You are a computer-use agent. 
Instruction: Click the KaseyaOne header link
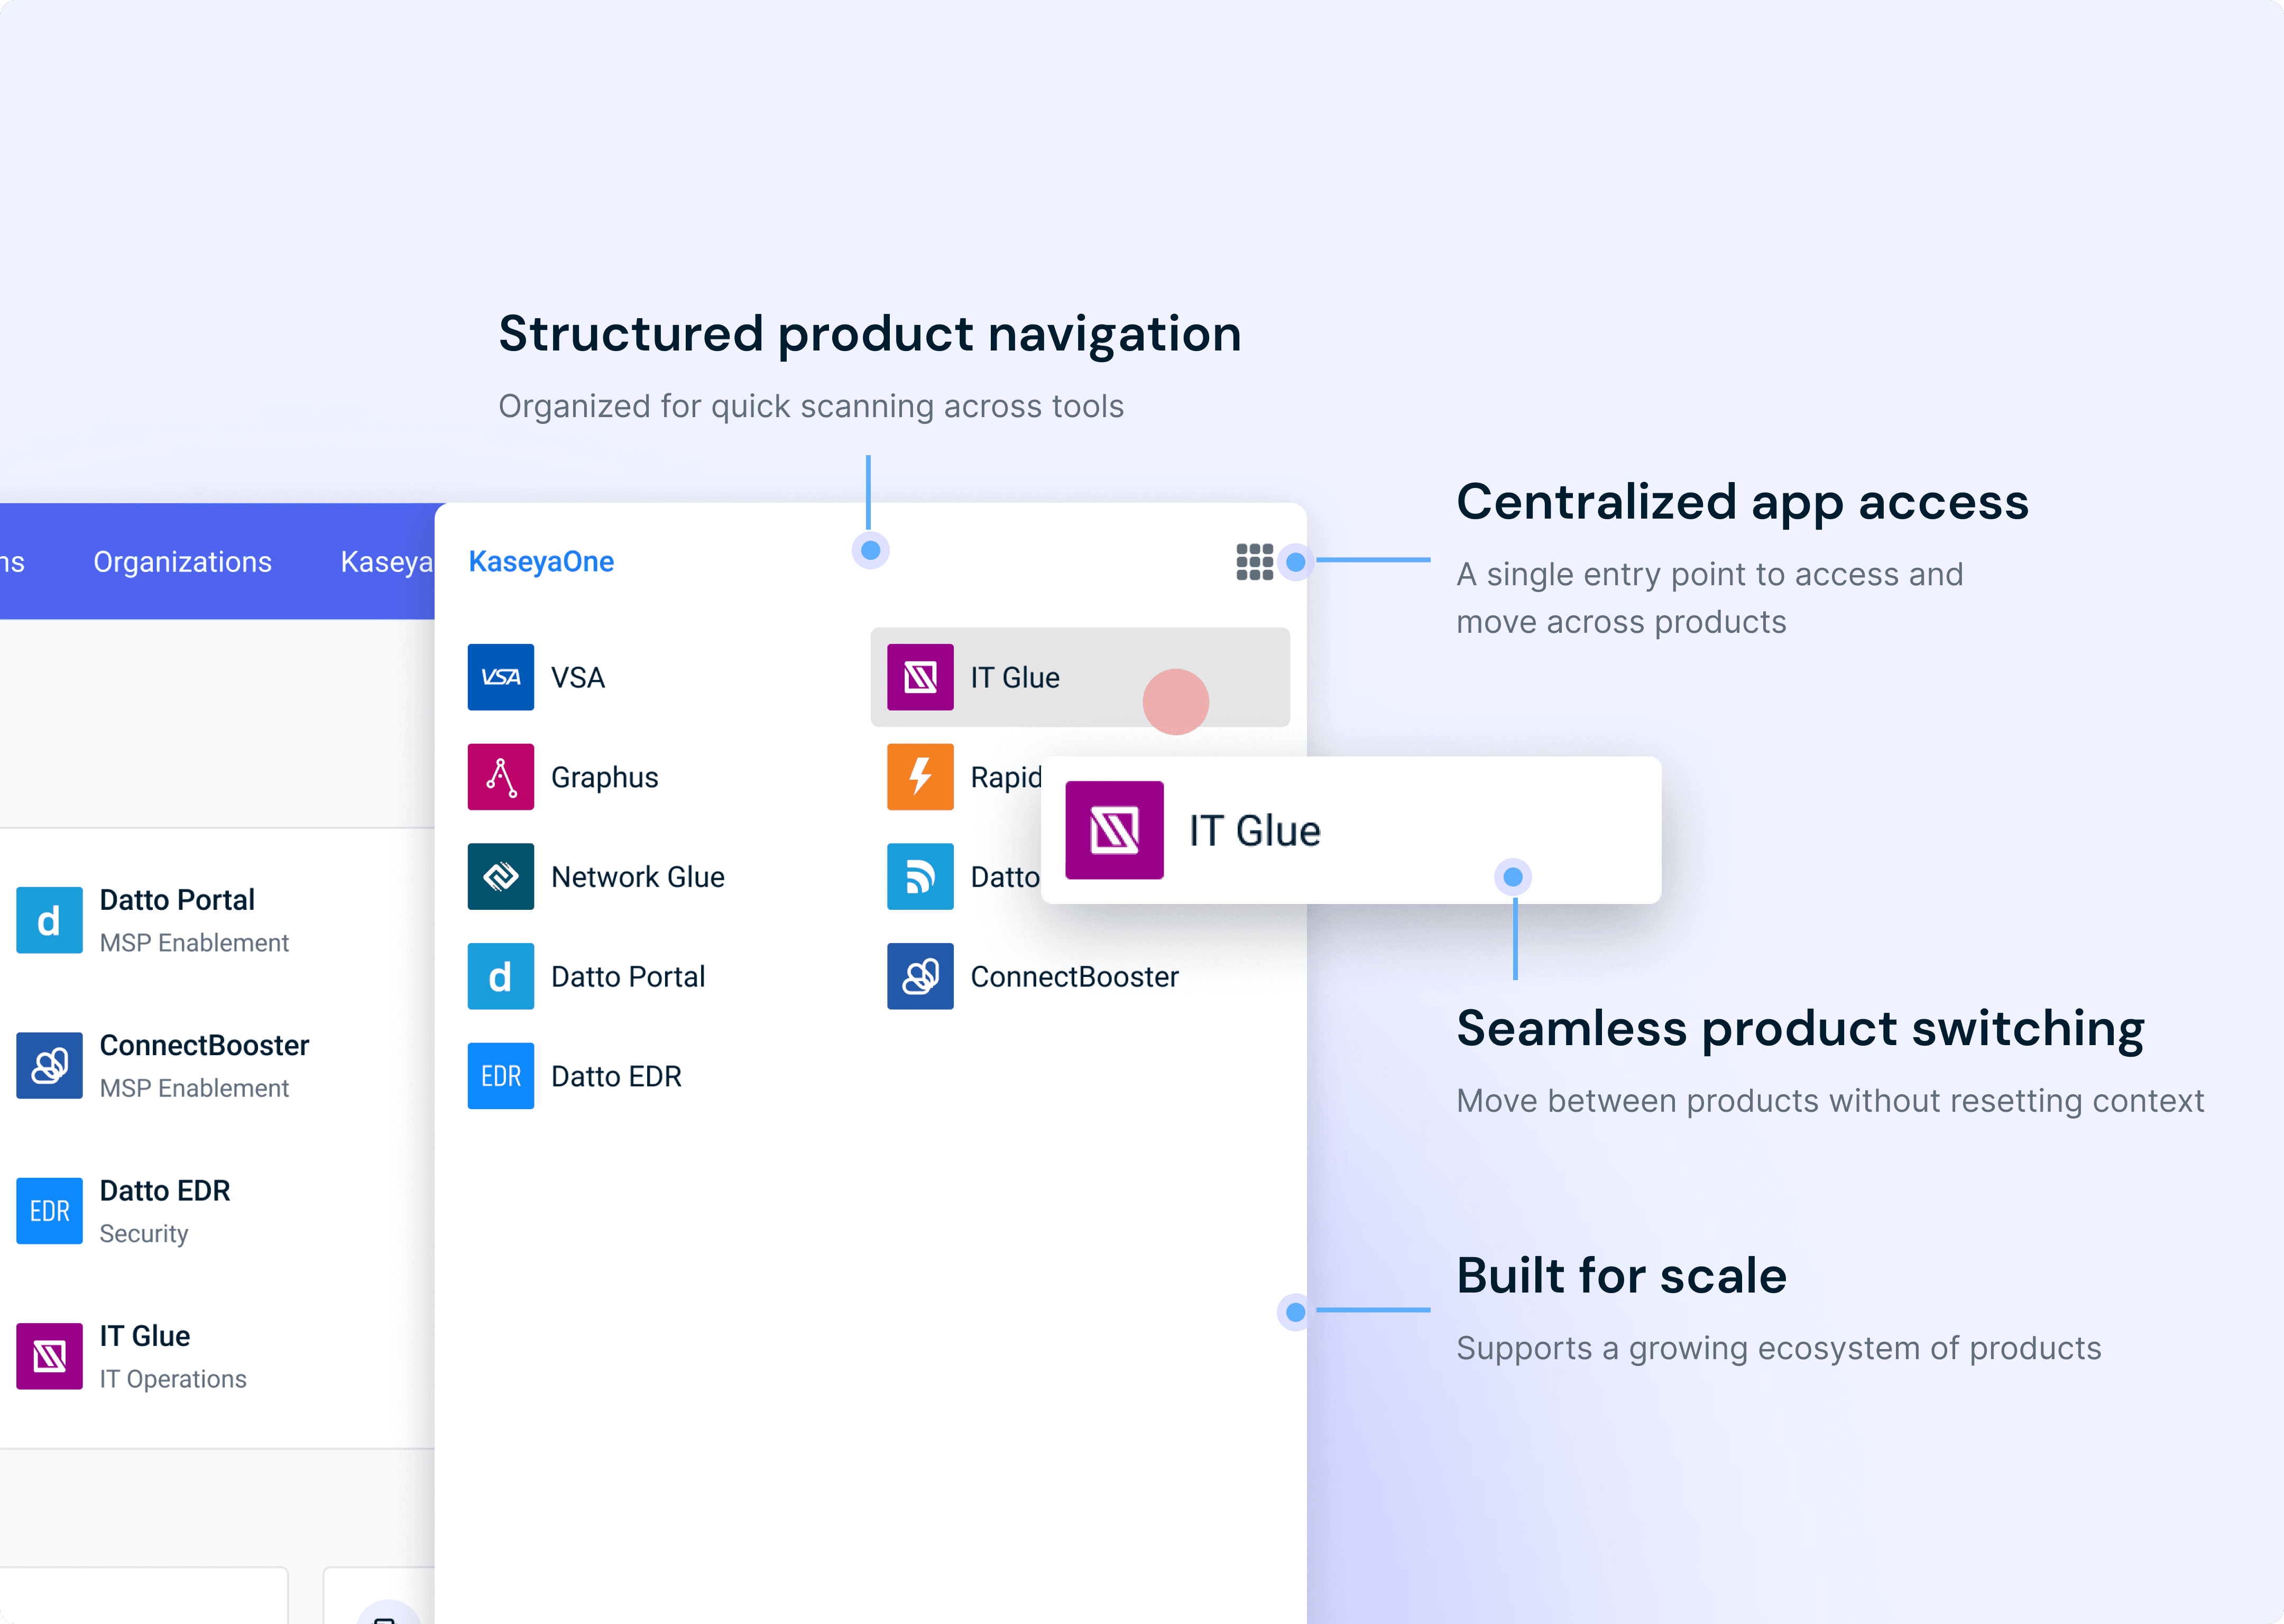click(541, 562)
